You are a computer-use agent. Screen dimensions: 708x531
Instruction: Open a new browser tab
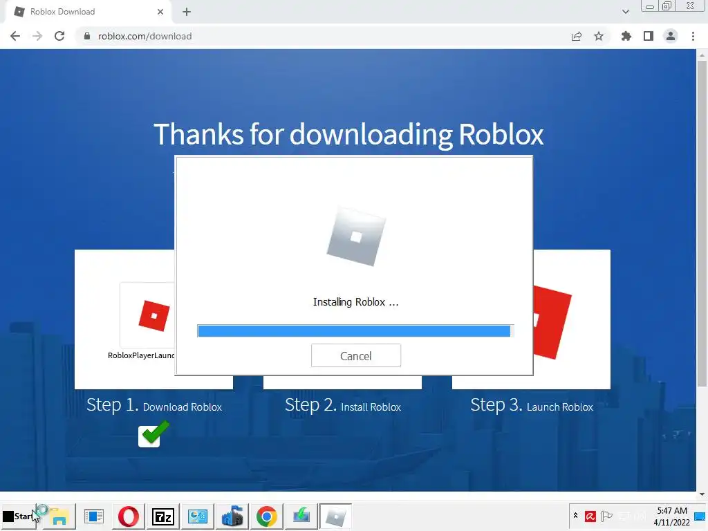(x=187, y=12)
